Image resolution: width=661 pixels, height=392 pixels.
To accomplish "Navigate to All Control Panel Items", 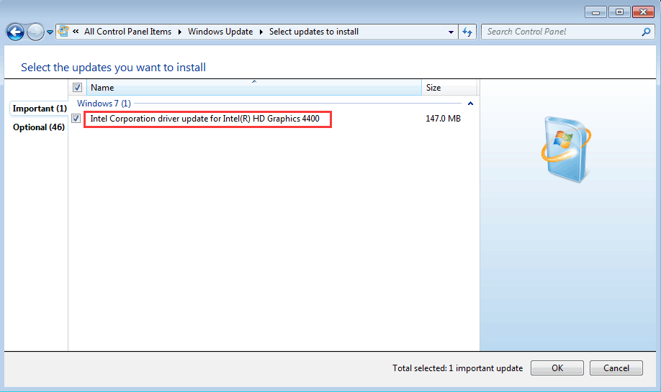I will (x=127, y=32).
